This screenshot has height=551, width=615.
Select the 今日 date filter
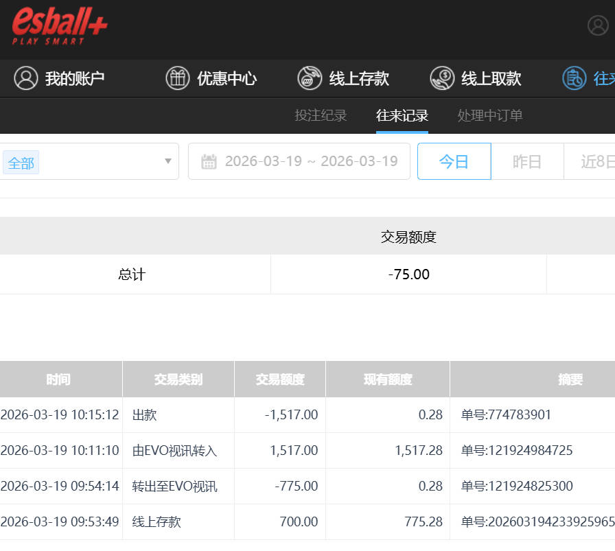[x=454, y=162]
